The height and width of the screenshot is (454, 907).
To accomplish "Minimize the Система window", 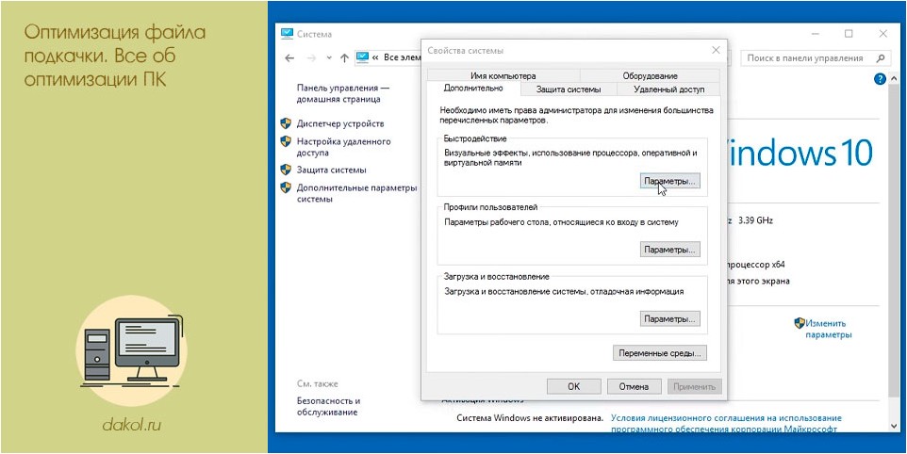I will [815, 34].
